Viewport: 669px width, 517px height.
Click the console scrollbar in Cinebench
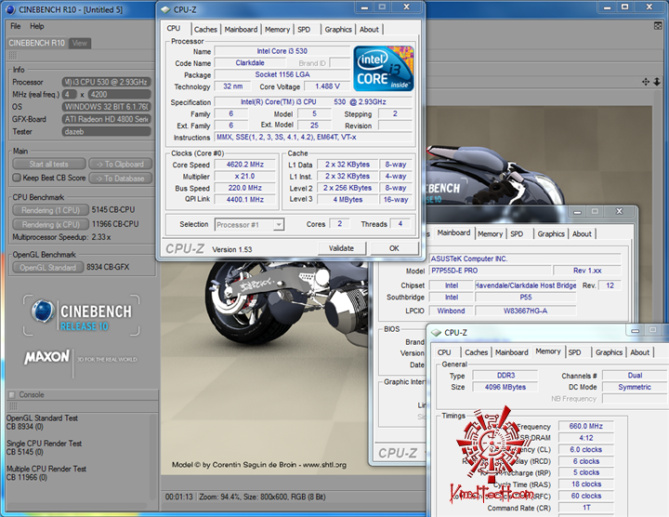[x=153, y=457]
